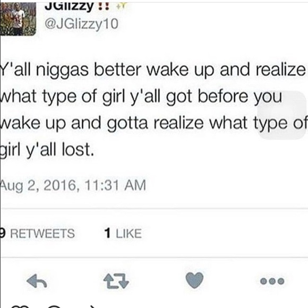308x308 pixels.
Task: Click "11:31 AM" in the timestamp
Action: click(116, 185)
